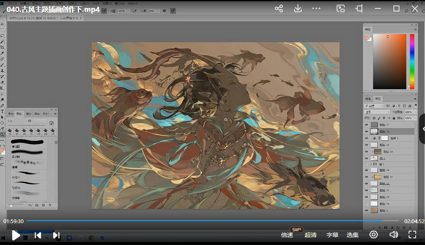Select the Move tool in Photoshop toolbar

3,24
